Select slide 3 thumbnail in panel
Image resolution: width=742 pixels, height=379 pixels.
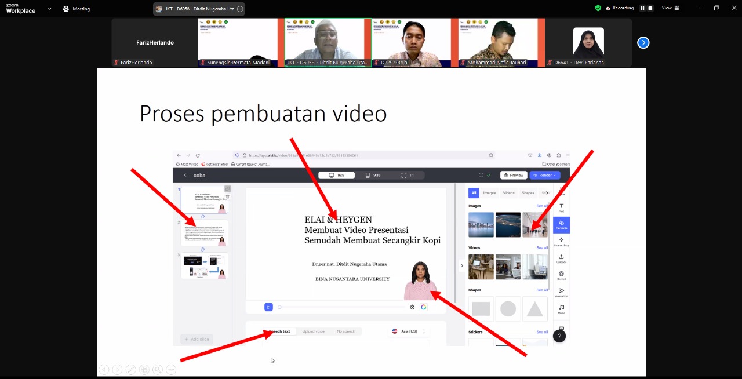click(204, 266)
